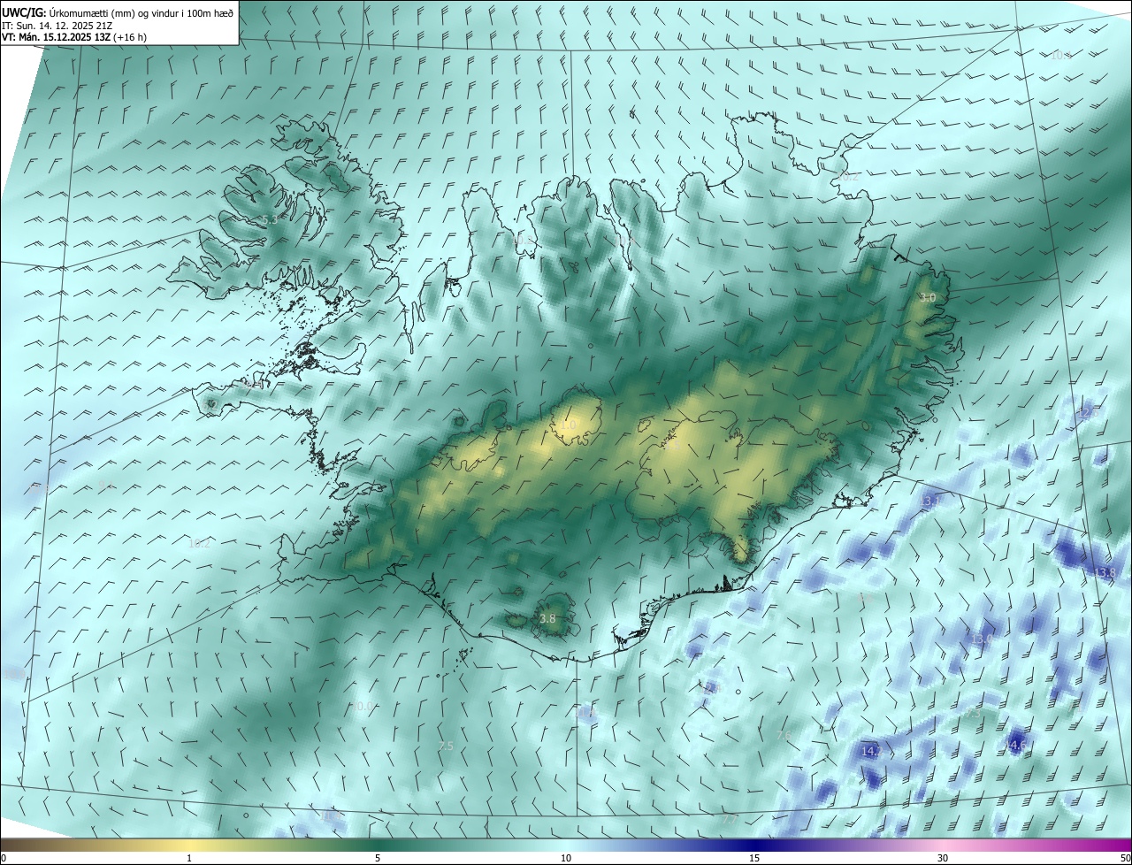Click the "14.6" value over the dark blue patch
Viewport: 1132px width, 865px height.
pyautogui.click(x=1017, y=746)
